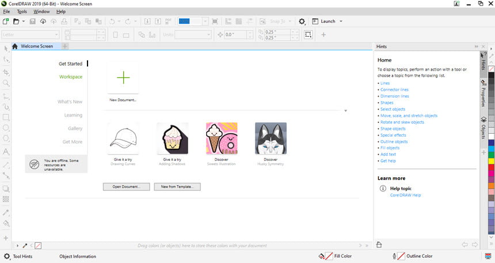
Task: Expand the Open folder dropdown arrow
Action: 24,21
